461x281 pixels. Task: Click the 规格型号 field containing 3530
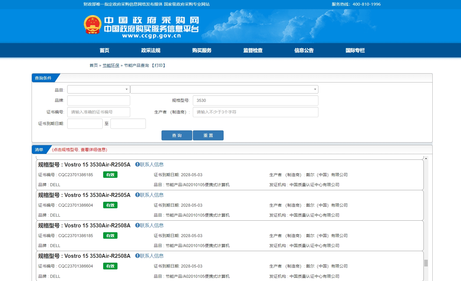[x=255, y=100]
